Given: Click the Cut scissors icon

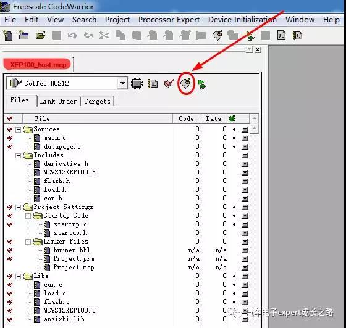Looking at the screenshot, I should 104,35.
